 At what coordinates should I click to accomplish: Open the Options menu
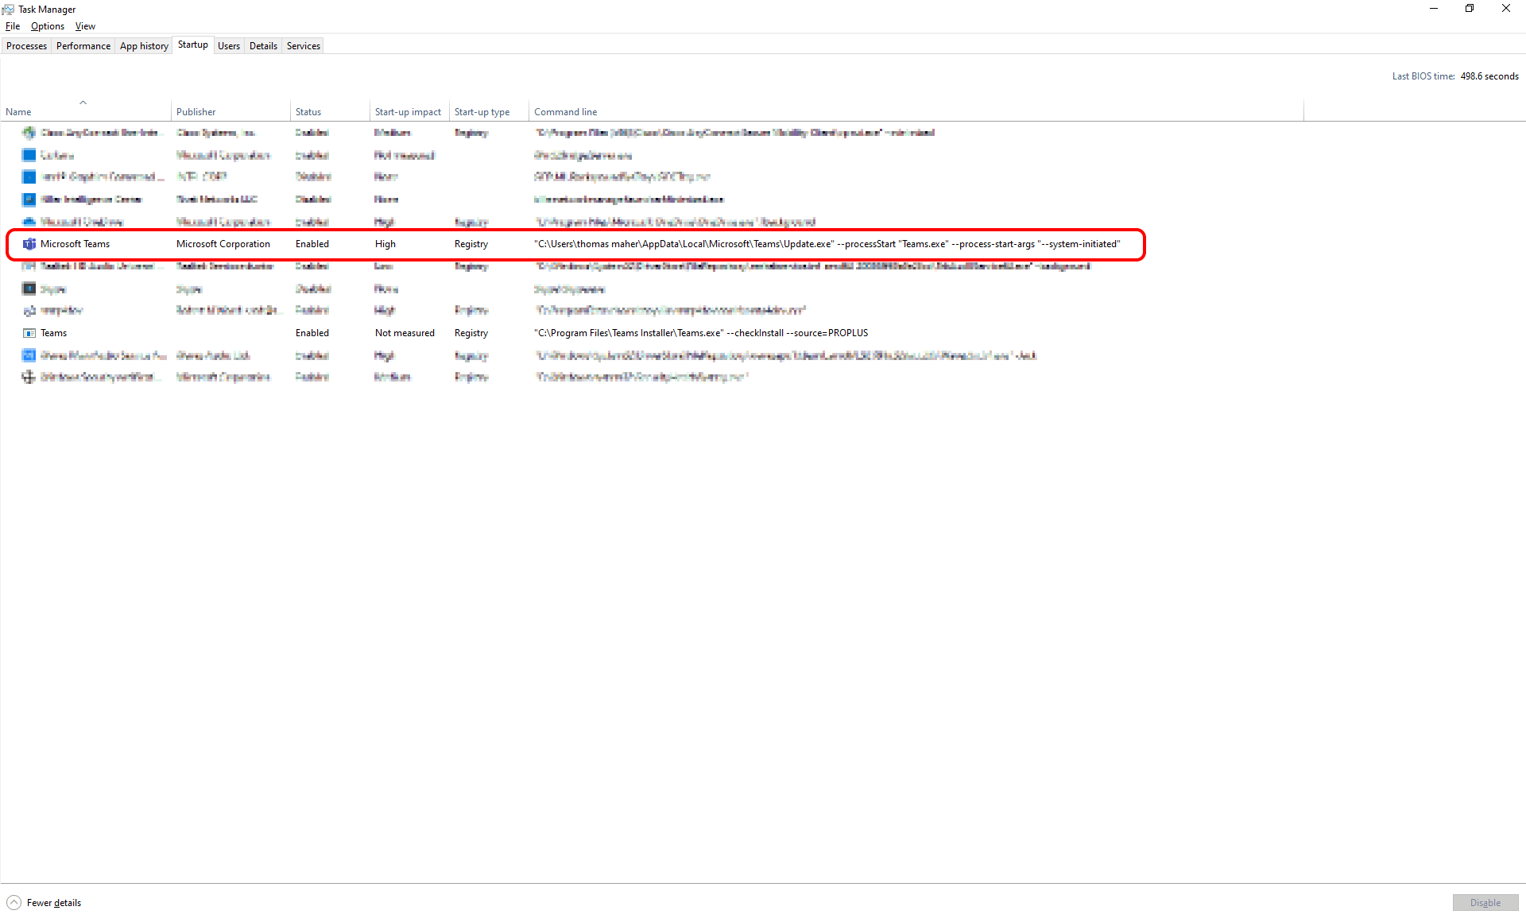(x=48, y=26)
